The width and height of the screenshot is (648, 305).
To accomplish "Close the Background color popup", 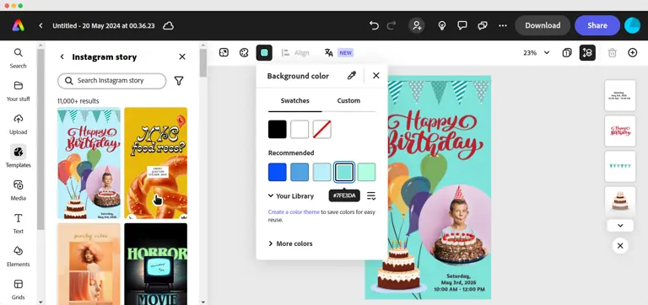I will (x=376, y=76).
